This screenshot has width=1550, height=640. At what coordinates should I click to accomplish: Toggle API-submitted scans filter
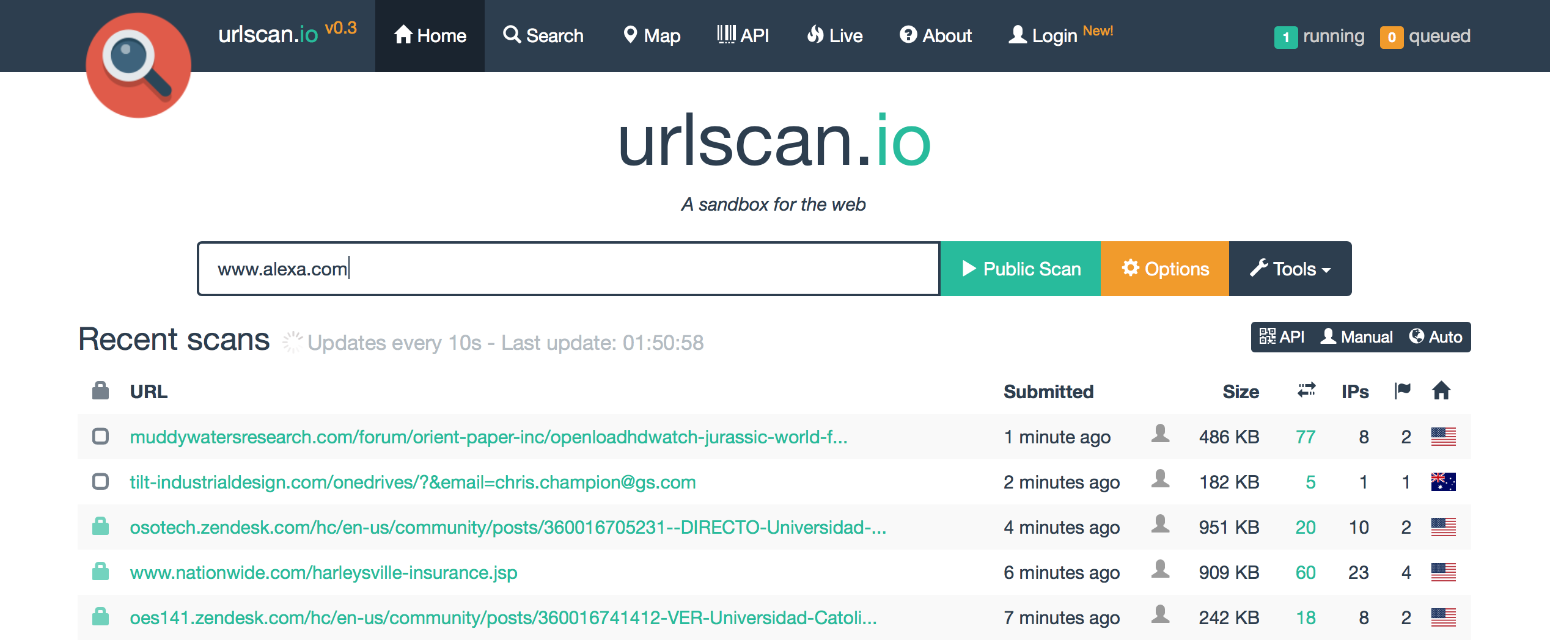(1282, 337)
